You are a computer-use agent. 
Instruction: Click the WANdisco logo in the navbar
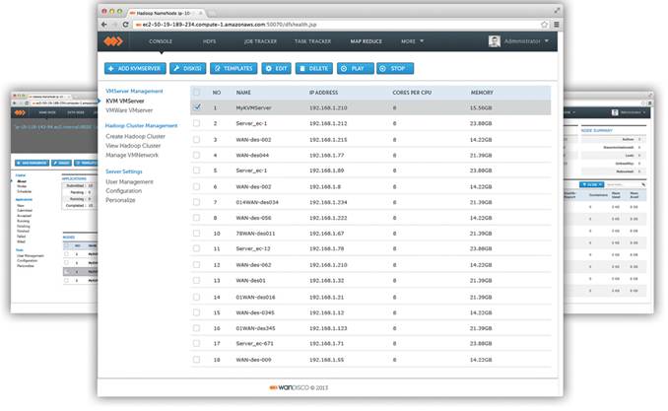click(116, 41)
